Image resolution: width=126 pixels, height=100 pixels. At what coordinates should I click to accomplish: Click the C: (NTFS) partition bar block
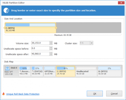coord(30,28)
